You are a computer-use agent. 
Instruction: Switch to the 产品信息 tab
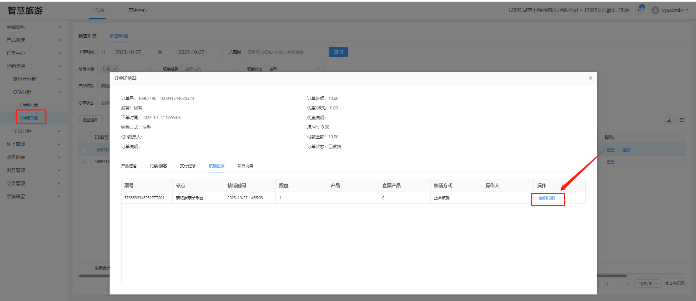(x=129, y=166)
